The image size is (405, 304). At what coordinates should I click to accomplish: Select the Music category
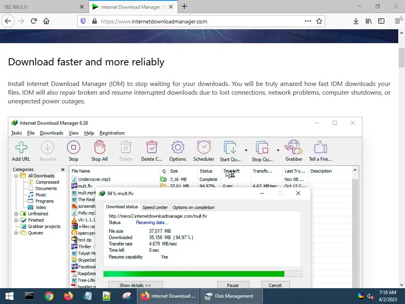coord(37,195)
